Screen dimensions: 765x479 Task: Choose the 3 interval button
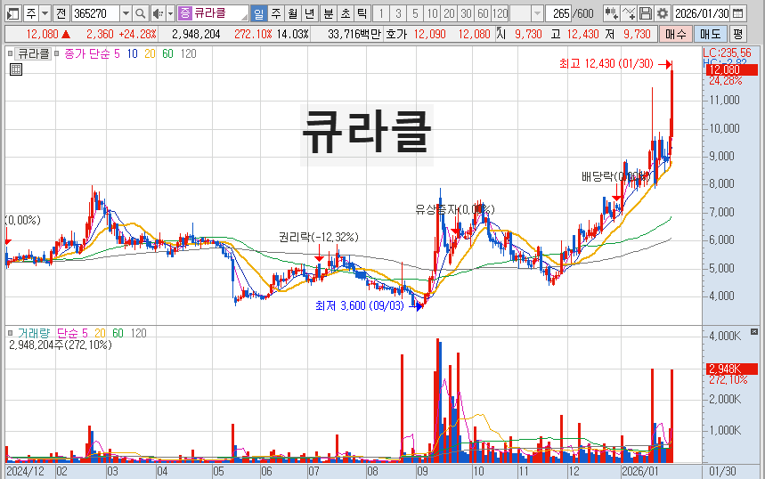click(398, 13)
